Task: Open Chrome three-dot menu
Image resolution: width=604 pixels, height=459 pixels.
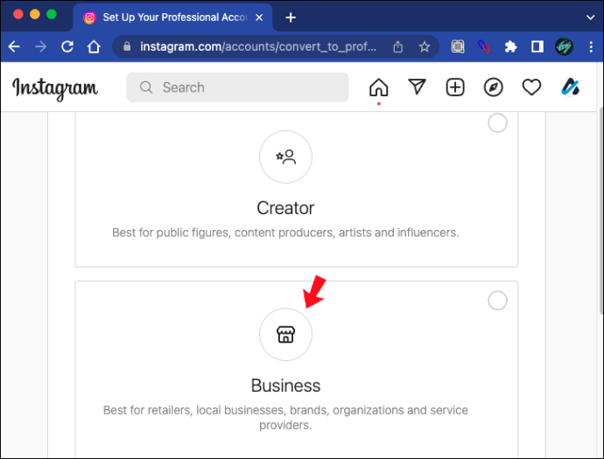Action: 590,46
